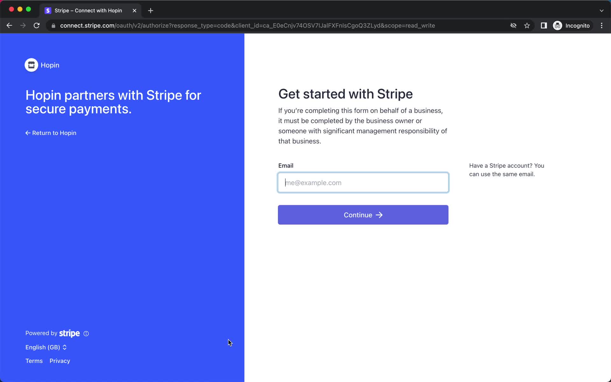Screen dimensions: 611x382
Task: Expand the tab search chevron
Action: (x=601, y=11)
